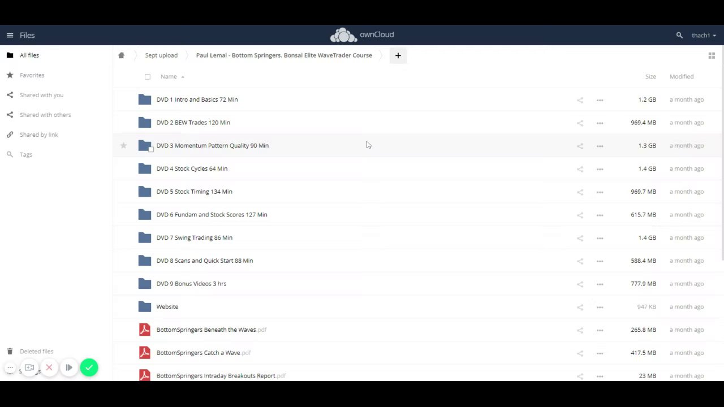Image resolution: width=724 pixels, height=407 pixels.
Task: Open DVD 5 Stock Timing folder icon
Action: tap(145, 192)
